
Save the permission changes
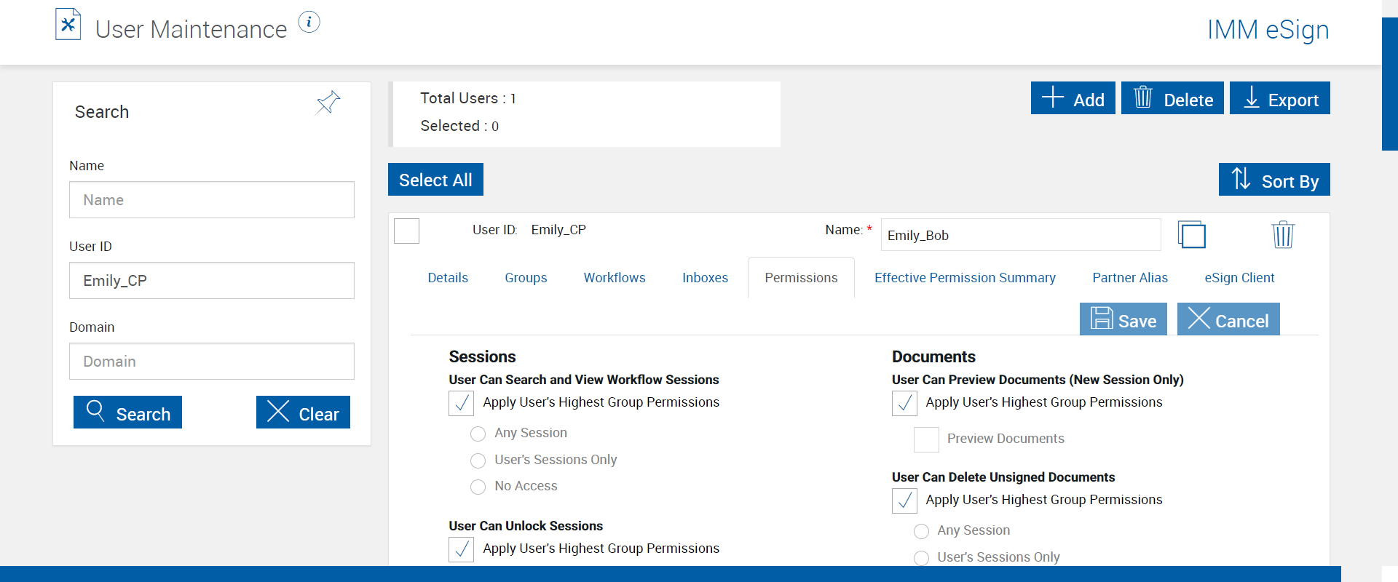[1123, 319]
